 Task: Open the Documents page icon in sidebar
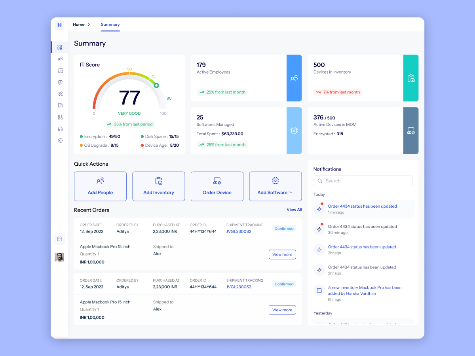tap(60, 105)
